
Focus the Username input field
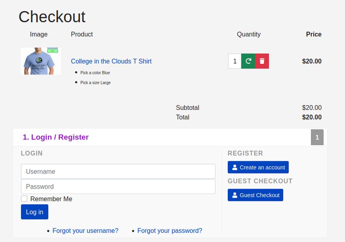point(118,172)
